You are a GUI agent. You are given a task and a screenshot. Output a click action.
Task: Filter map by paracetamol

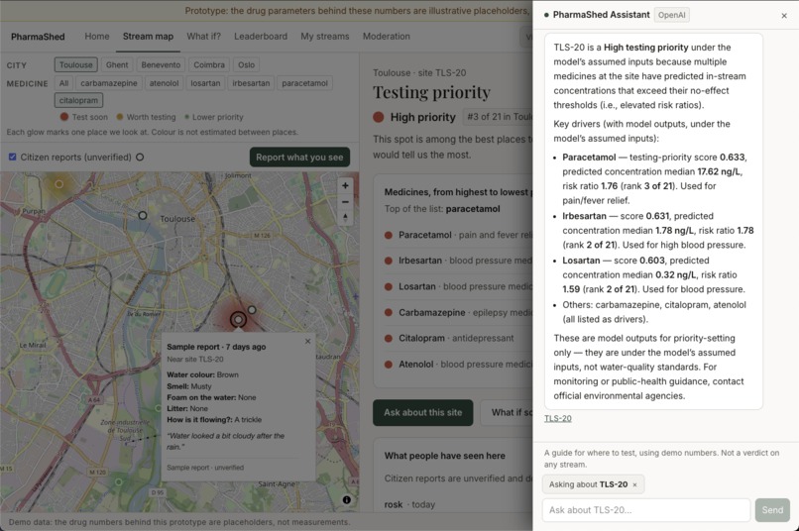(x=304, y=83)
